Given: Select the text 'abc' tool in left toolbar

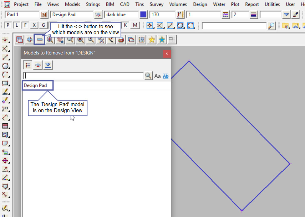Looking at the screenshot, I should tap(5, 92).
